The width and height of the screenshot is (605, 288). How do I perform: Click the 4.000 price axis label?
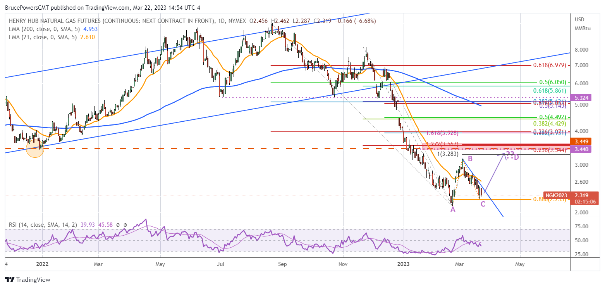[582, 131]
